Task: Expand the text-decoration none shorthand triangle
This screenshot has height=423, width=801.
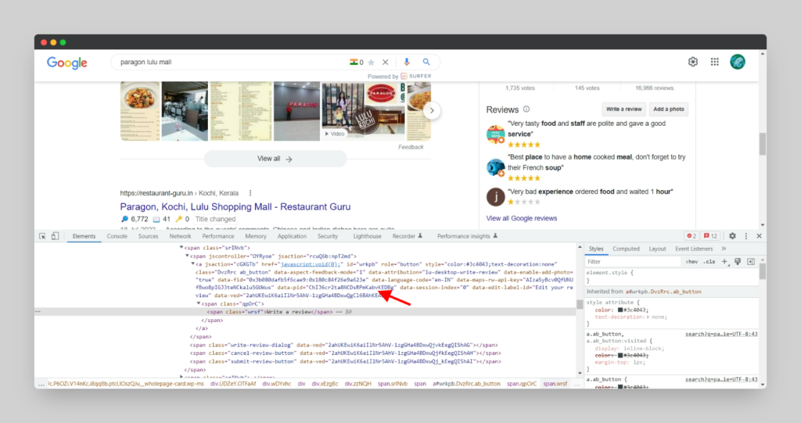Action: 648,317
